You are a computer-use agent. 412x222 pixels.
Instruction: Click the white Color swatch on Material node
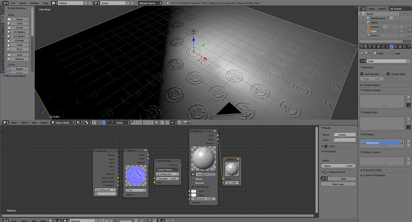pyautogui.click(x=194, y=191)
